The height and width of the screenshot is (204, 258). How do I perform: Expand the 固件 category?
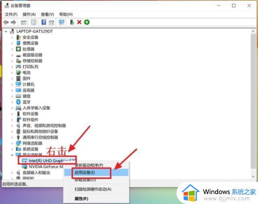pyautogui.click(x=12, y=78)
